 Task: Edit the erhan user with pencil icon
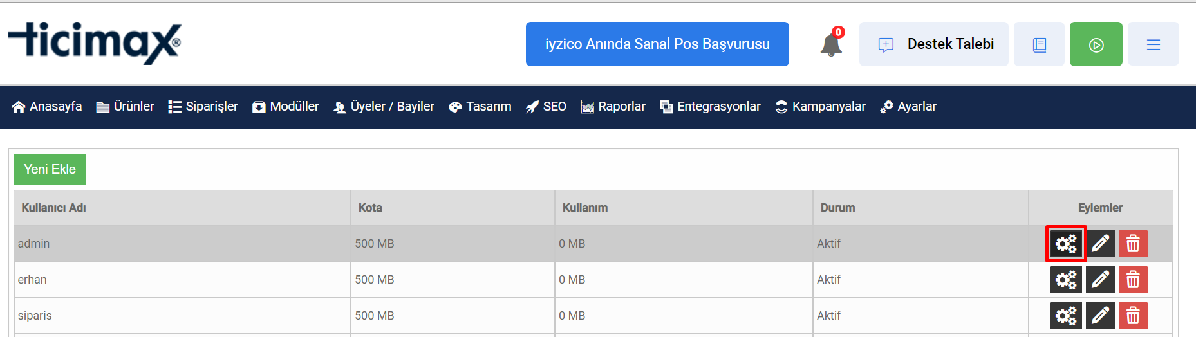point(1100,280)
